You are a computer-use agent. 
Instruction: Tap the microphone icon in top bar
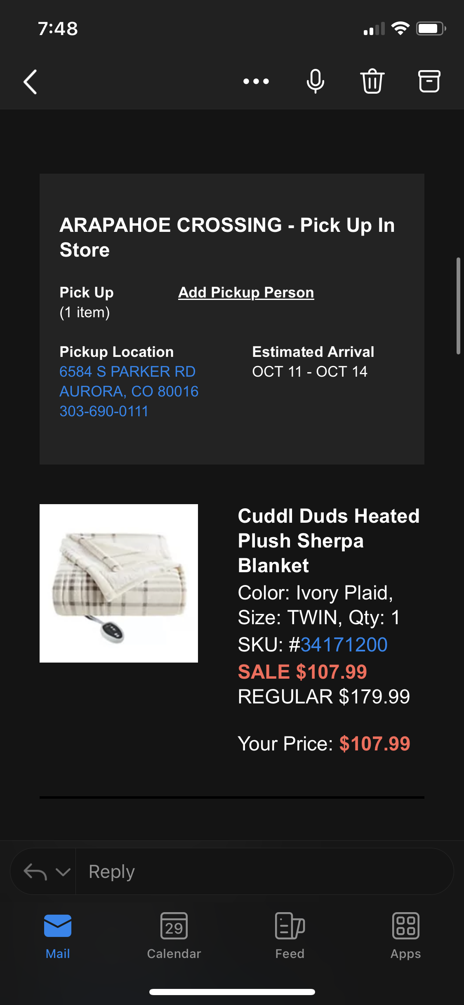[316, 81]
